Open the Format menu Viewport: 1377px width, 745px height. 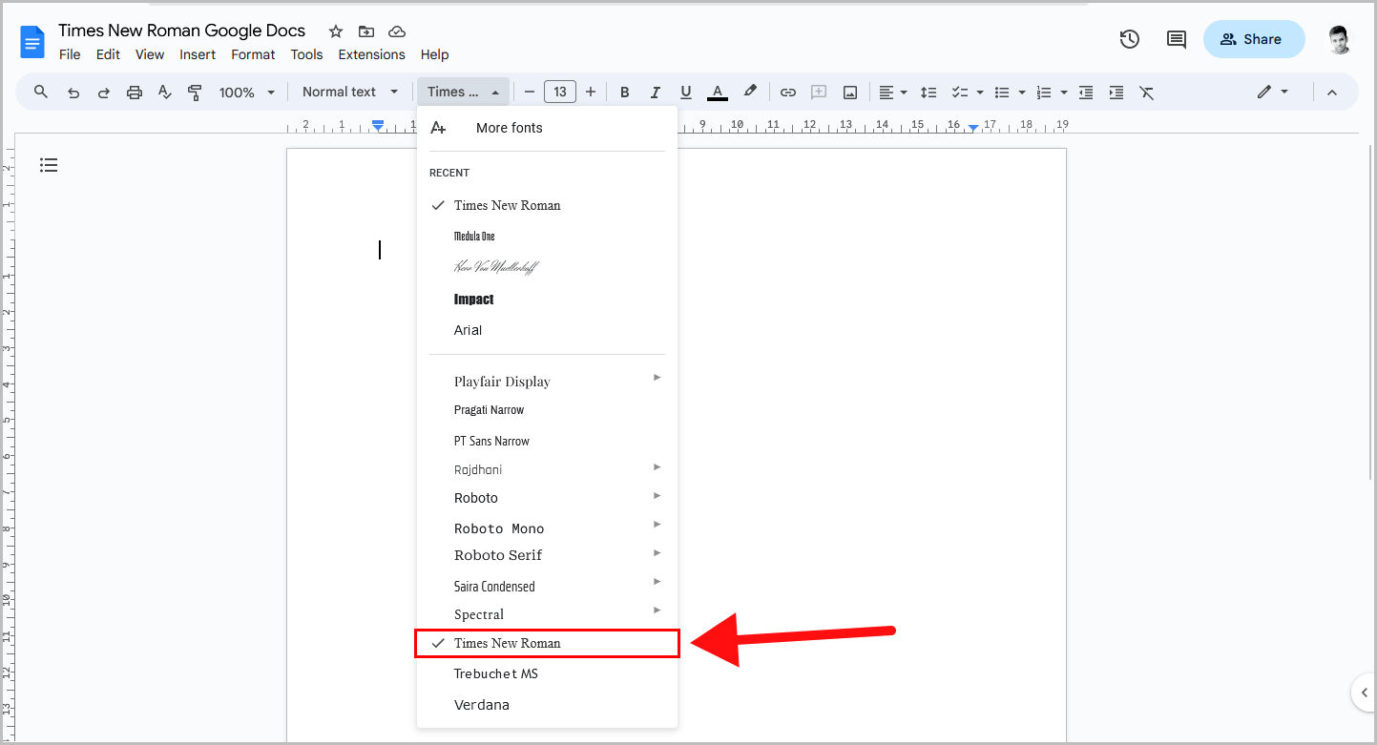[x=253, y=54]
